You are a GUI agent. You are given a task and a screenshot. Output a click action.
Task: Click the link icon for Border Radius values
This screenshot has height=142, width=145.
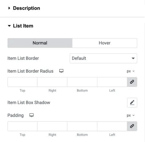point(132,82)
